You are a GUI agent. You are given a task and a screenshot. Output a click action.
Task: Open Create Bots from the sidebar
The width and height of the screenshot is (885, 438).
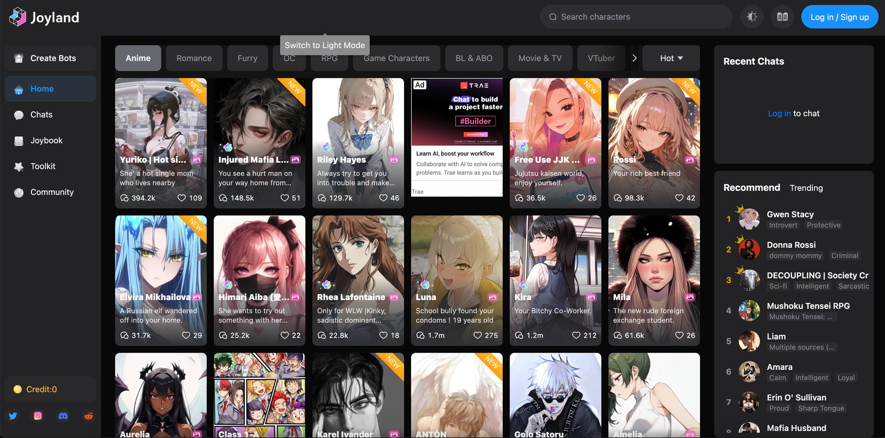click(50, 58)
